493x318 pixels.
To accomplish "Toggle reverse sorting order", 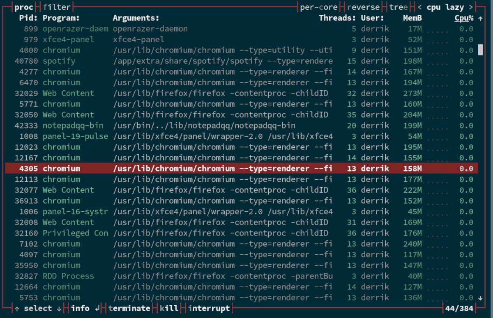I will (x=363, y=7).
